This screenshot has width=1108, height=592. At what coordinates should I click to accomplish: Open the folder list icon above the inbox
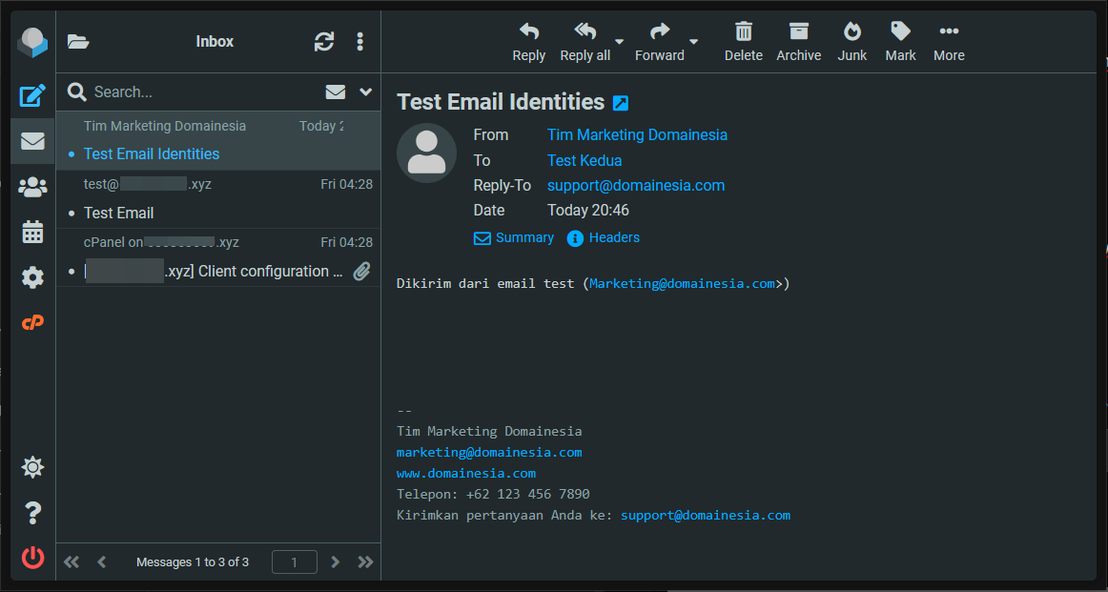coord(77,42)
